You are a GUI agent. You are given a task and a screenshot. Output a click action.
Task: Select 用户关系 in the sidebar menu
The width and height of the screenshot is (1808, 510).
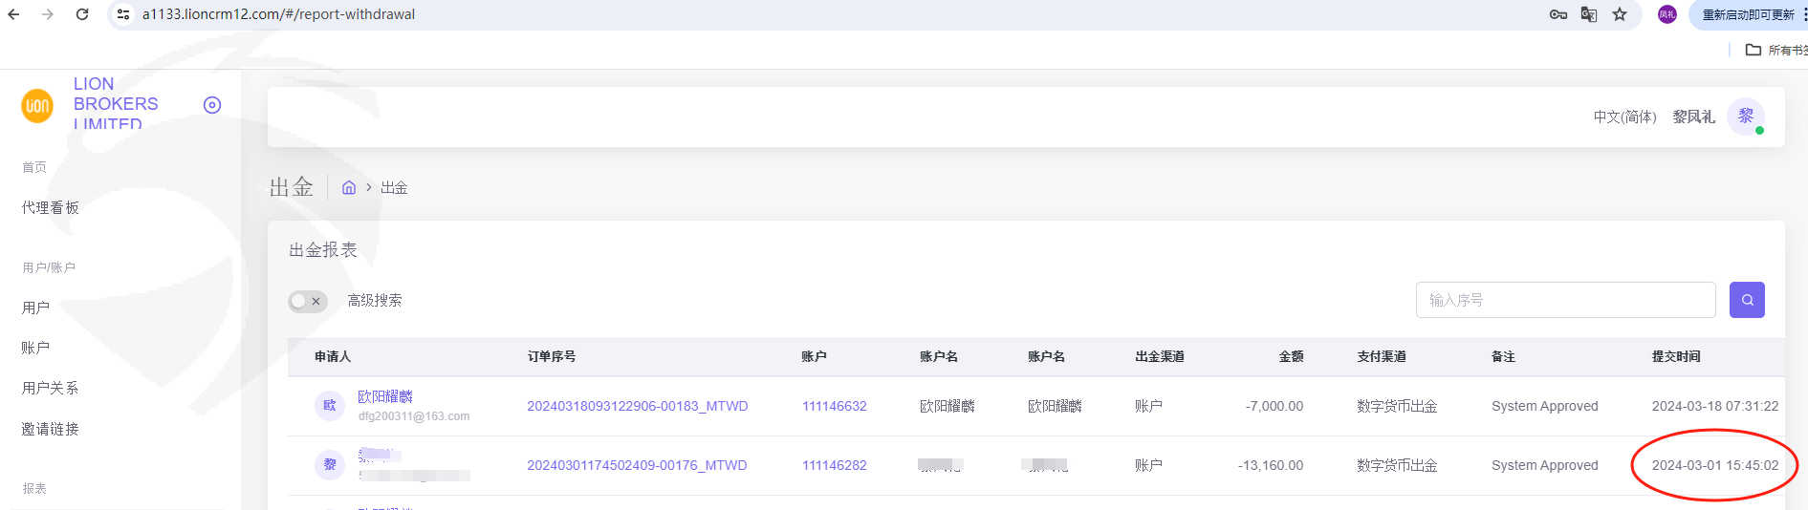click(51, 388)
